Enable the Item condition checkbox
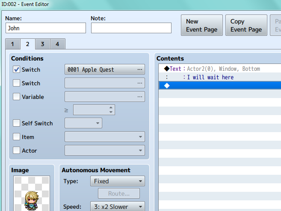281x211 pixels. (x=16, y=137)
